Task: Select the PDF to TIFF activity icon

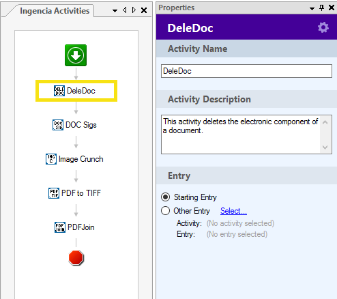Action: [54, 193]
